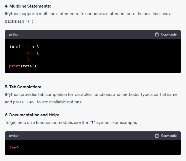Click the '6. Documentation and Help:' heading
This screenshot has width=186, height=161.
32,115
